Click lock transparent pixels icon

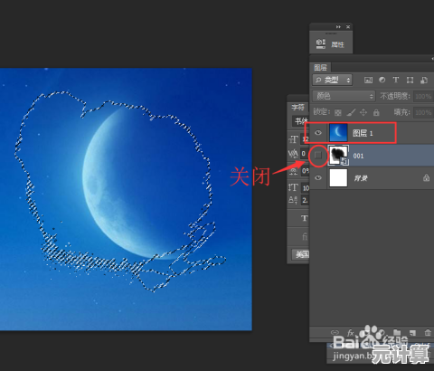point(338,112)
